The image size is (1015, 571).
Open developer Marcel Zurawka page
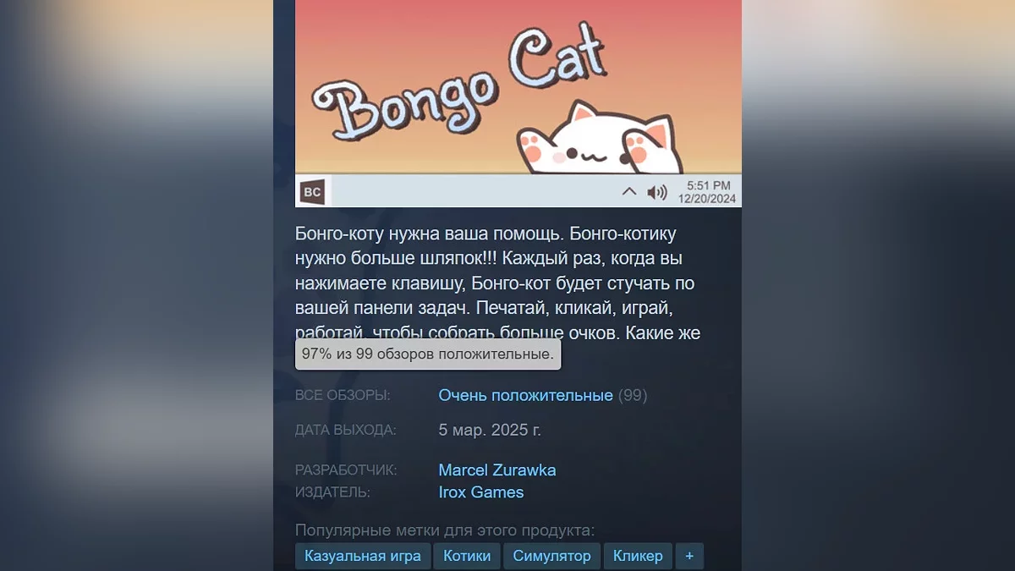point(497,469)
